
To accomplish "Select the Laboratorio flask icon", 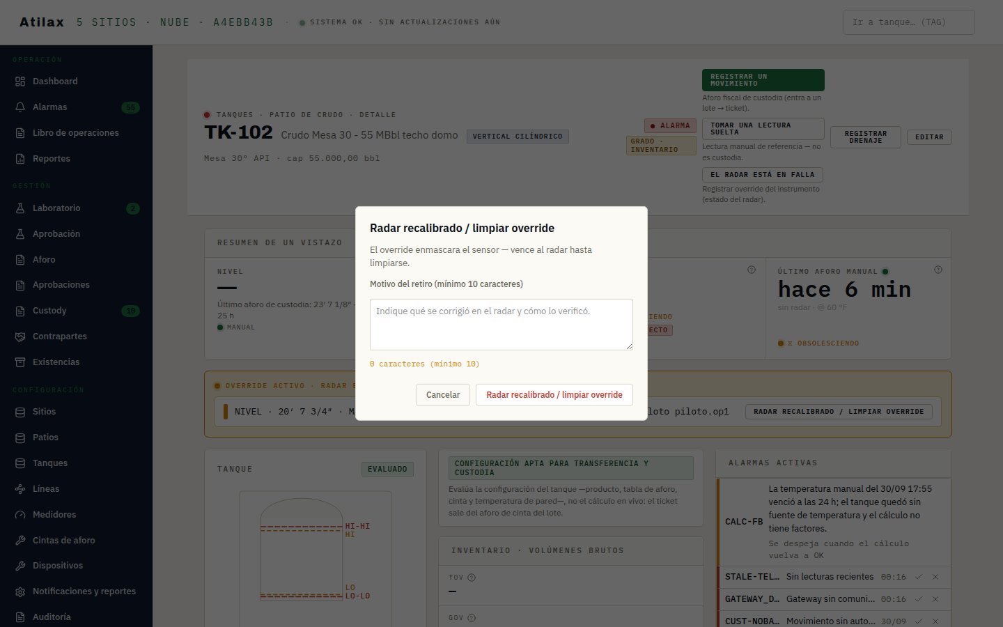I will [20, 208].
